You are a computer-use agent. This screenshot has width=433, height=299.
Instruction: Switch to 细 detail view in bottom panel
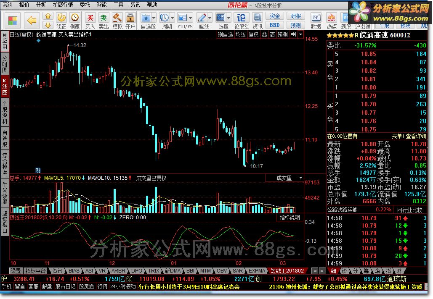point(333,270)
